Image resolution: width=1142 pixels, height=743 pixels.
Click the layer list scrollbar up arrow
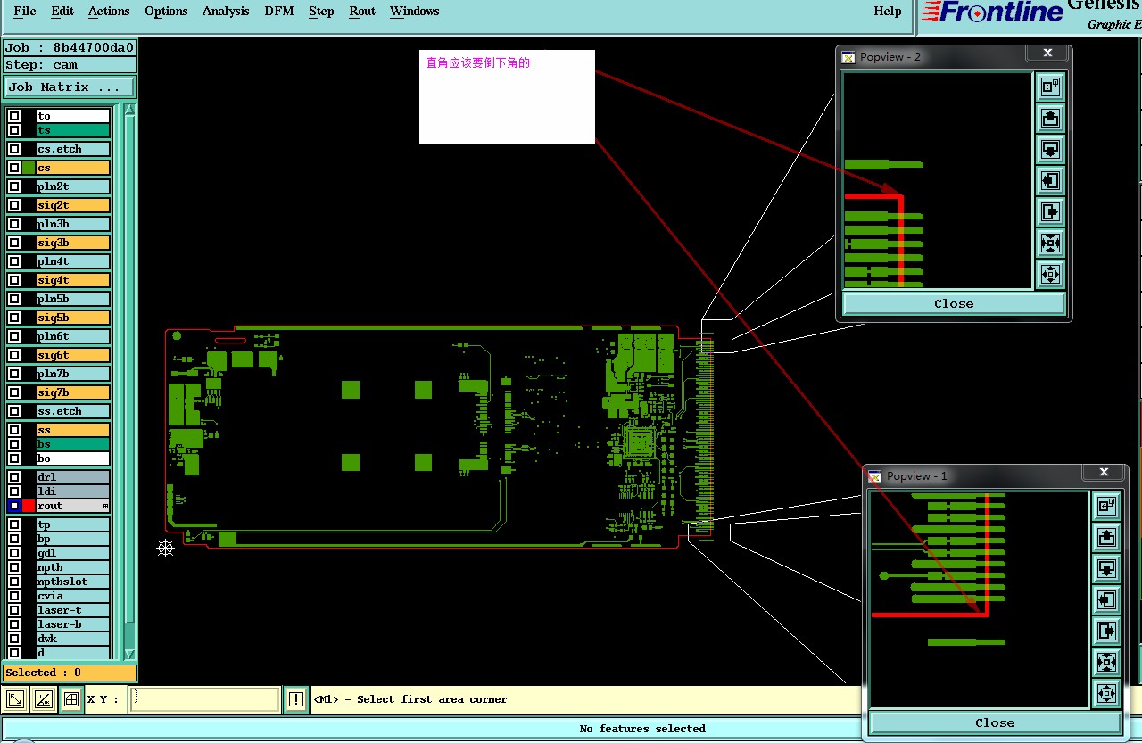click(x=129, y=111)
